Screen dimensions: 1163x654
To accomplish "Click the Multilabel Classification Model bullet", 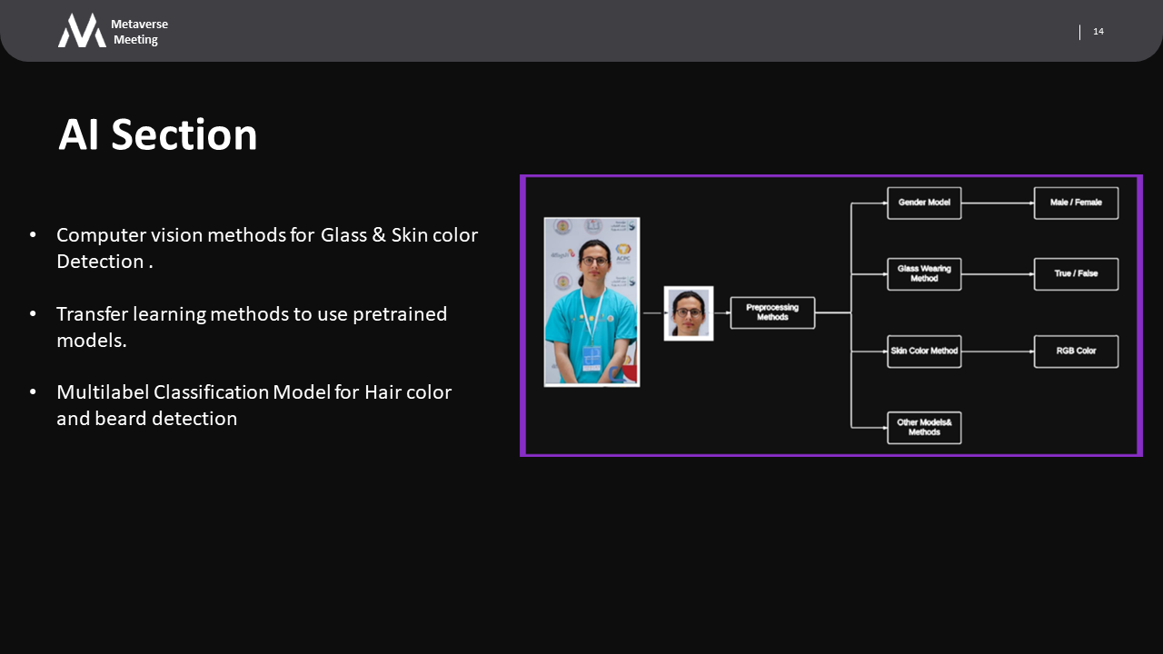I will (x=253, y=405).
